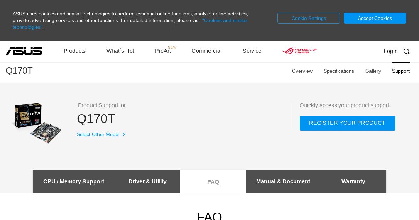The image size is (419, 220).
Task: Click the Login link
Action: click(x=390, y=51)
